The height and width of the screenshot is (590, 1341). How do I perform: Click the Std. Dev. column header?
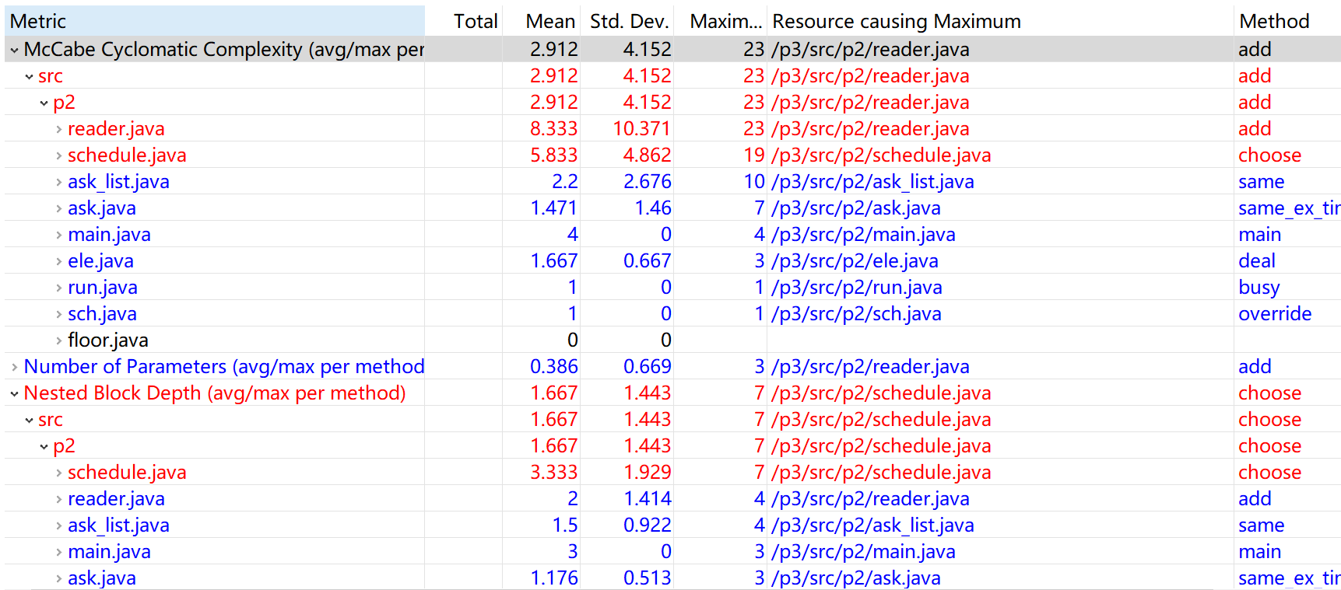click(x=628, y=21)
